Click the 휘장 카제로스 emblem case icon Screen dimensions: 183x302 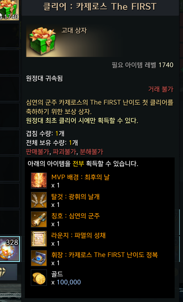(39, 258)
